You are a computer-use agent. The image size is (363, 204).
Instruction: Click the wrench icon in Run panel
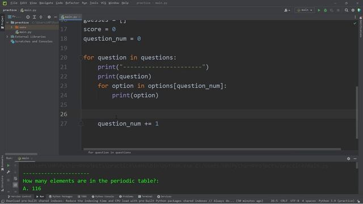8,172
